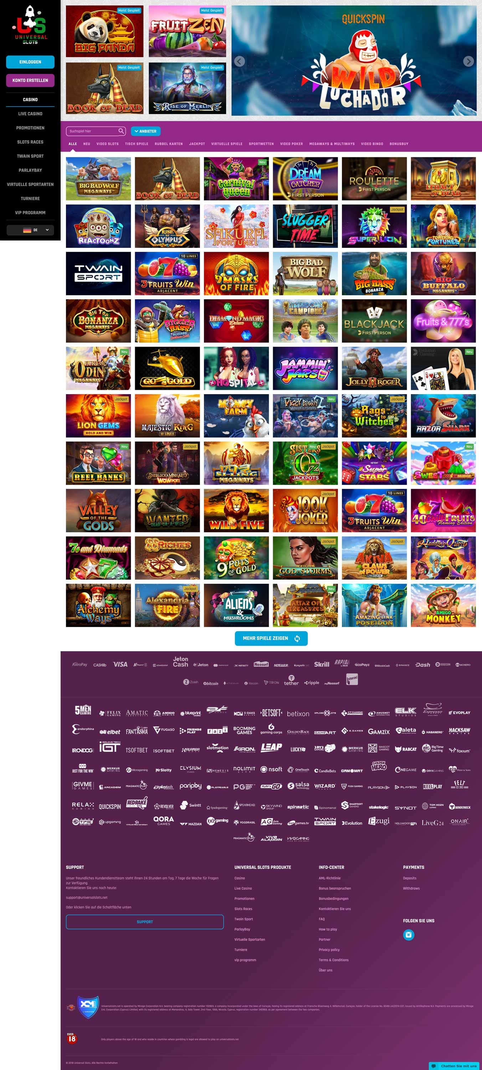Open Live Casino in sidebar
Image resolution: width=482 pixels, height=1070 pixels.
pos(30,114)
